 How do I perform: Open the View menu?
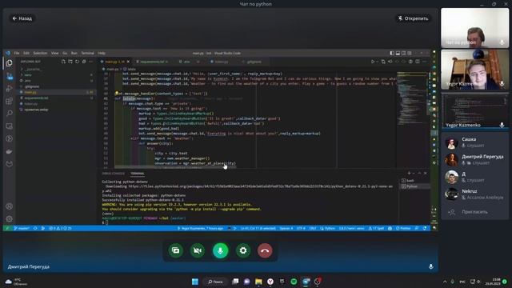click(x=55, y=53)
